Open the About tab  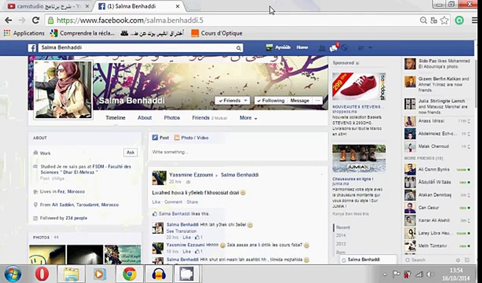[x=144, y=118]
